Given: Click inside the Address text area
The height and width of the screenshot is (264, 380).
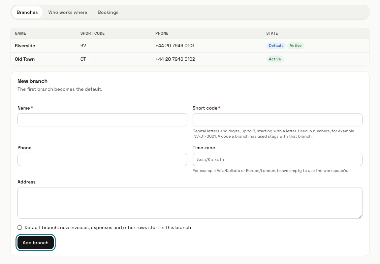Looking at the screenshot, I should coord(190,203).
